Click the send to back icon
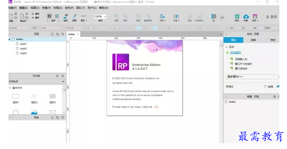The image size is (287, 149). coord(125,16)
